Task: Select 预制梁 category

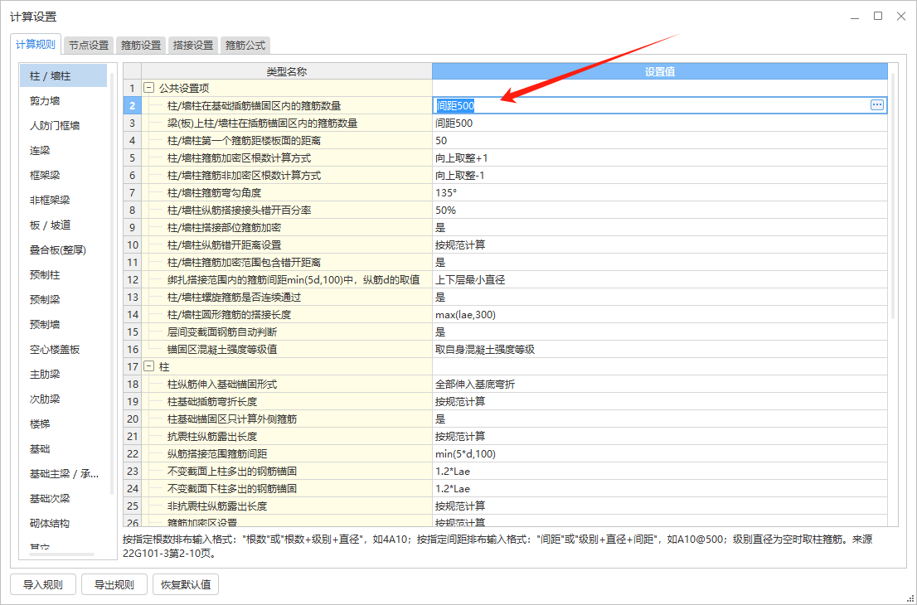Action: tap(64, 300)
